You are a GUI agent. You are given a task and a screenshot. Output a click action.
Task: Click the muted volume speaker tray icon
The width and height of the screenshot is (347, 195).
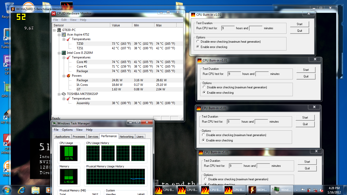click(321, 190)
